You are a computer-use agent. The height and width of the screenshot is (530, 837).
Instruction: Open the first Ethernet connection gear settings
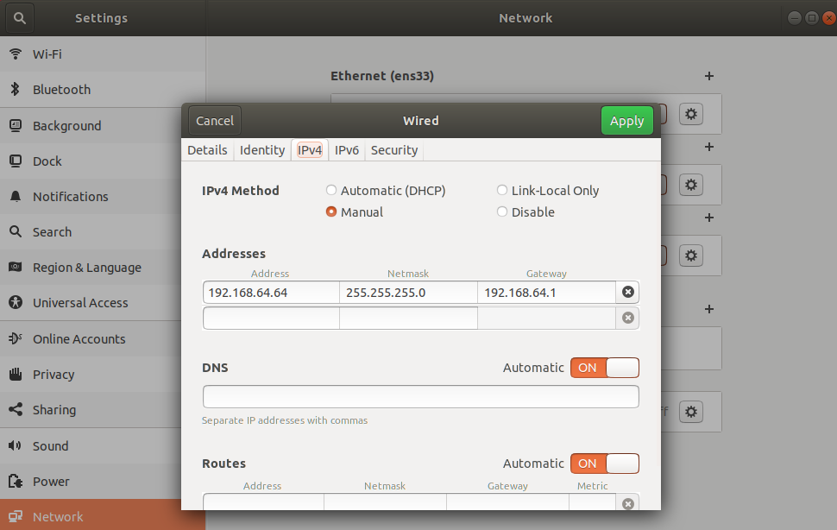pyautogui.click(x=690, y=114)
